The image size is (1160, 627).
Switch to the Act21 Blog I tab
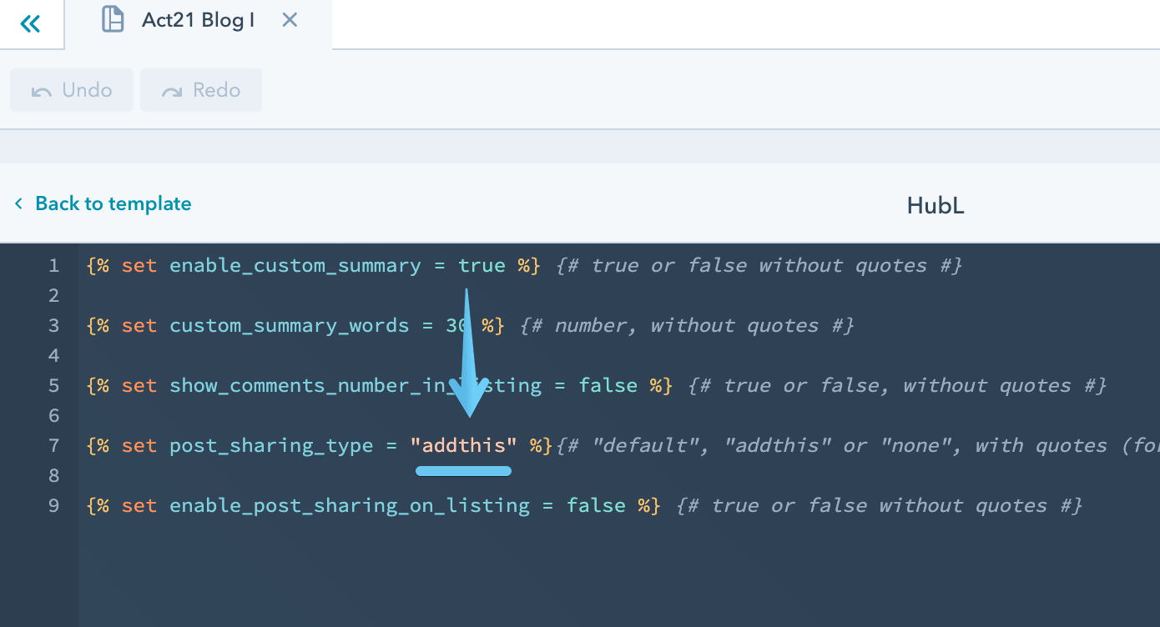(x=198, y=20)
